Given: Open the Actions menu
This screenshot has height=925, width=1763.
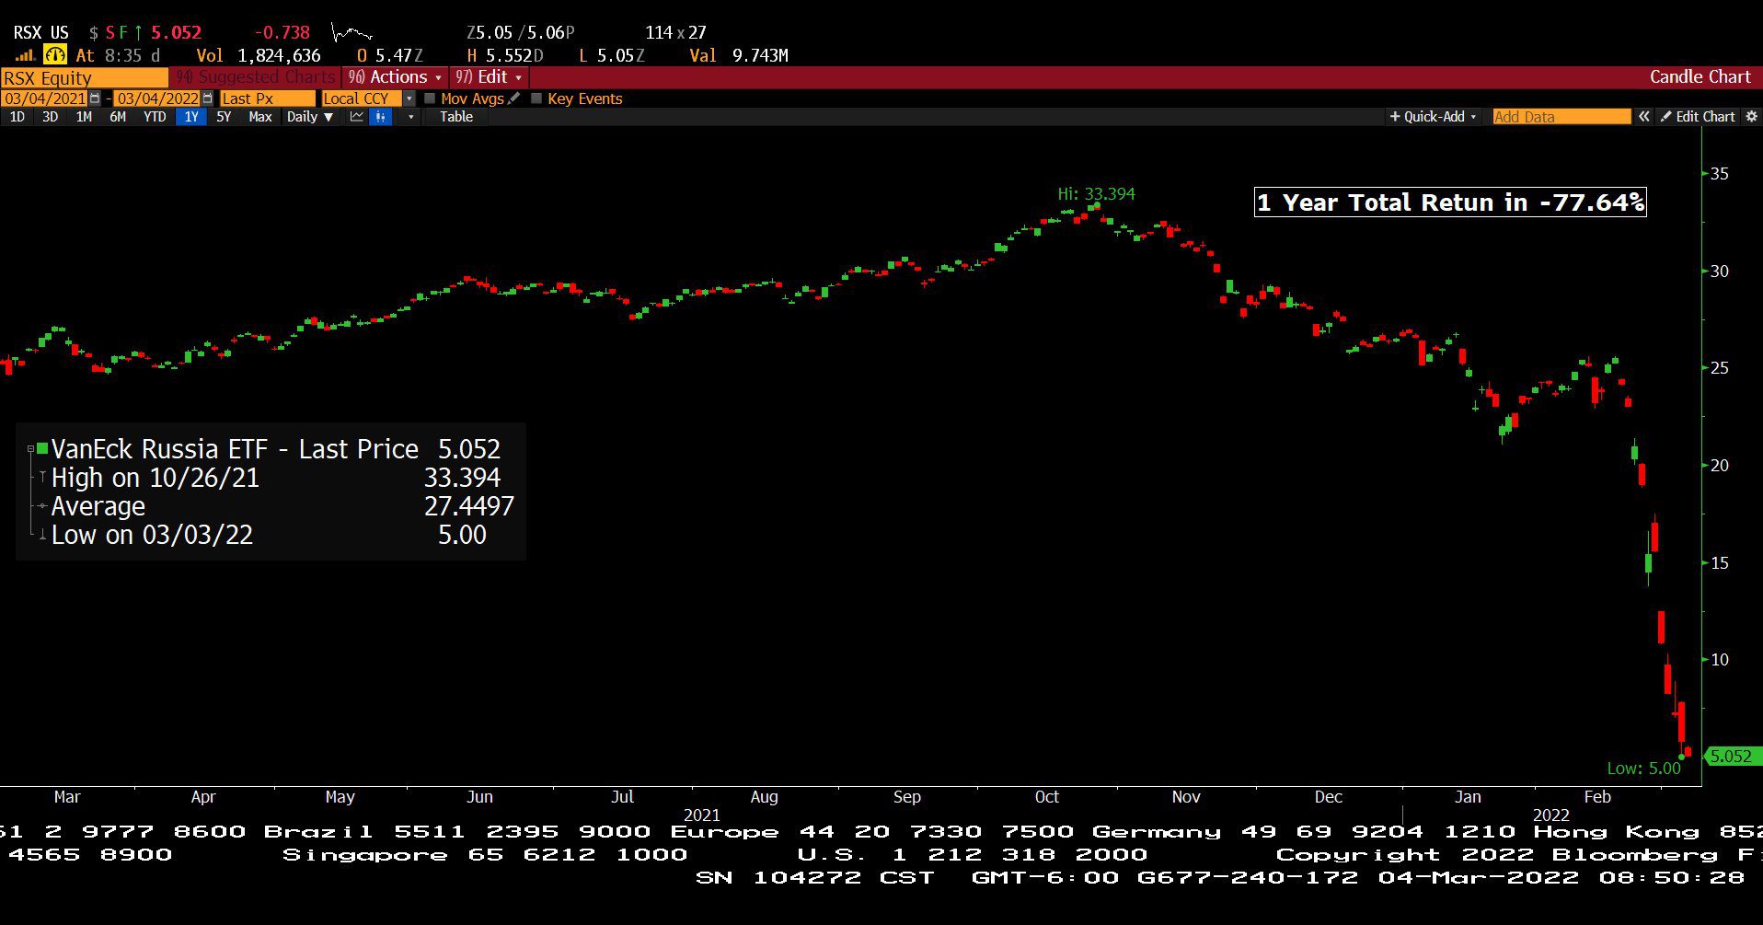Looking at the screenshot, I should coord(395,77).
